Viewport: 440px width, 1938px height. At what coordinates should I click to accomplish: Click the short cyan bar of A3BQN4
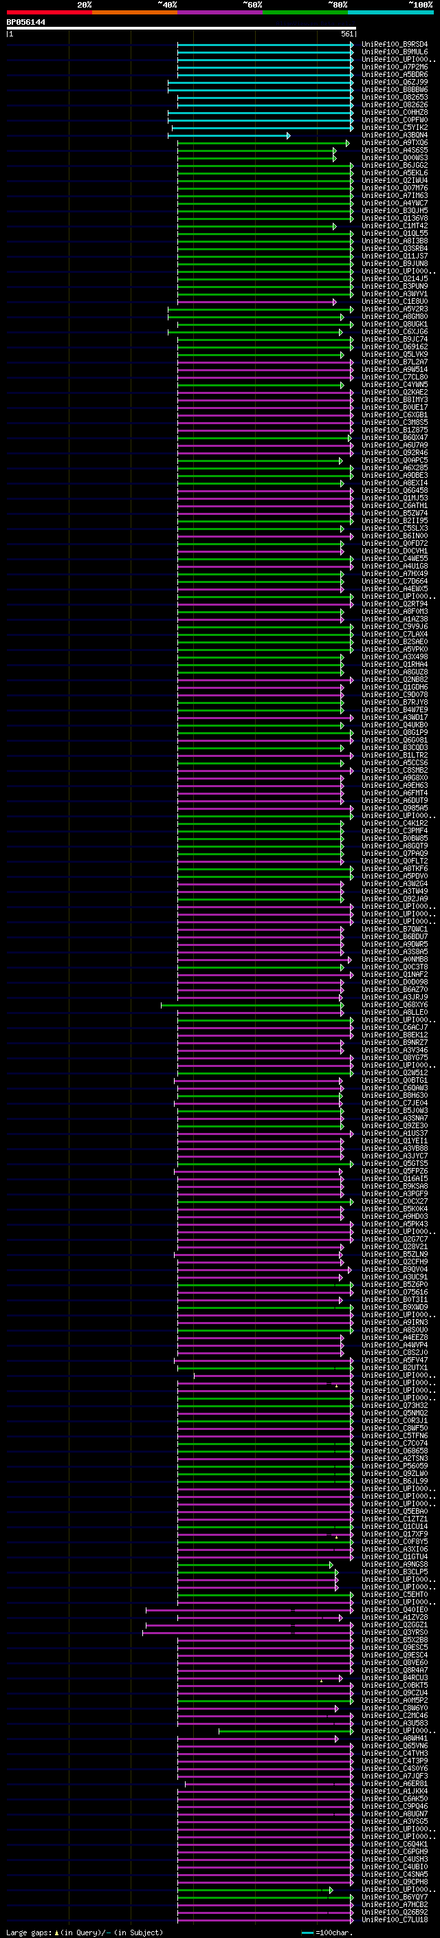(x=229, y=135)
